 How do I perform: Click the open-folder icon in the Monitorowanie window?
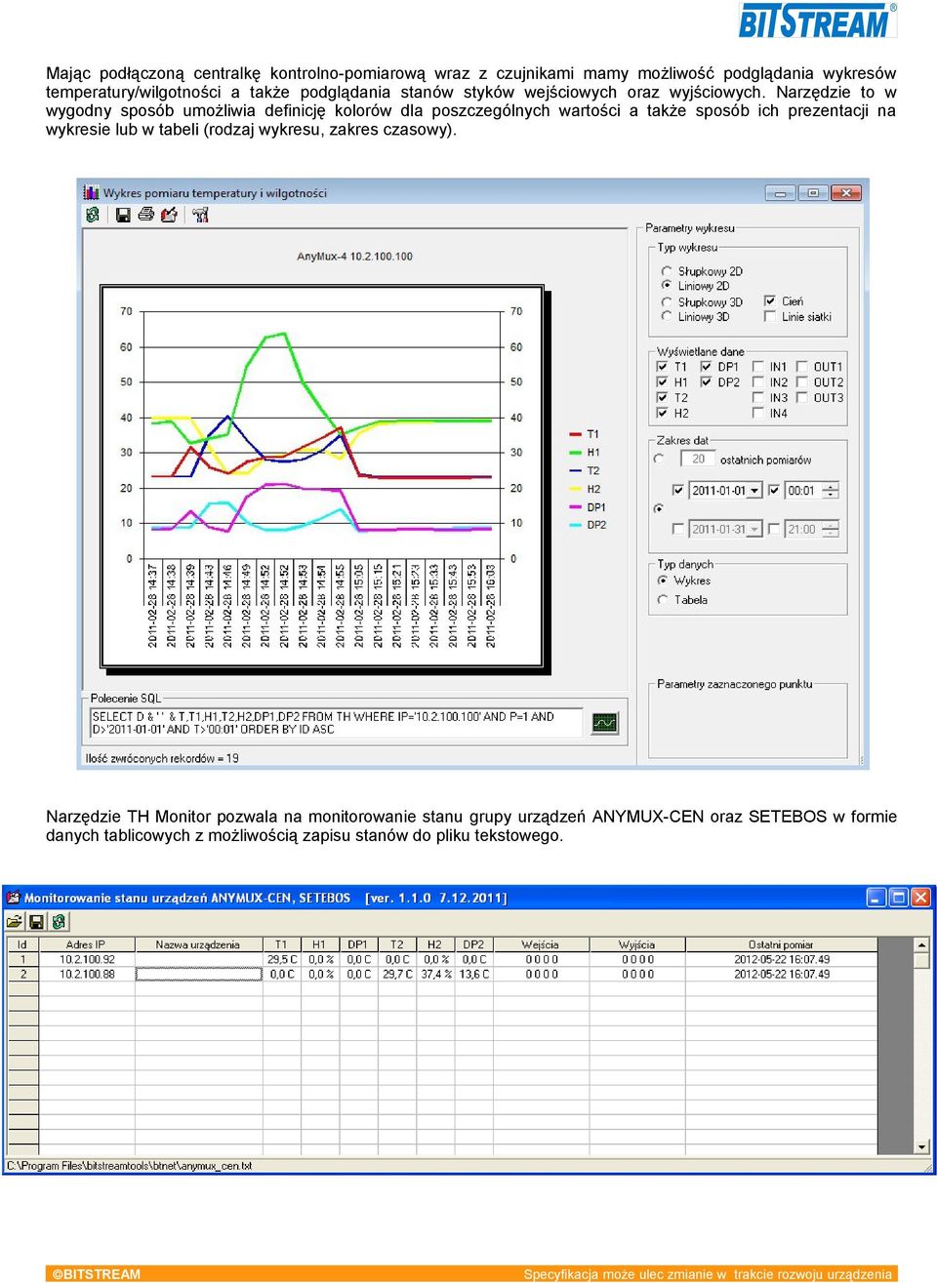15,921
